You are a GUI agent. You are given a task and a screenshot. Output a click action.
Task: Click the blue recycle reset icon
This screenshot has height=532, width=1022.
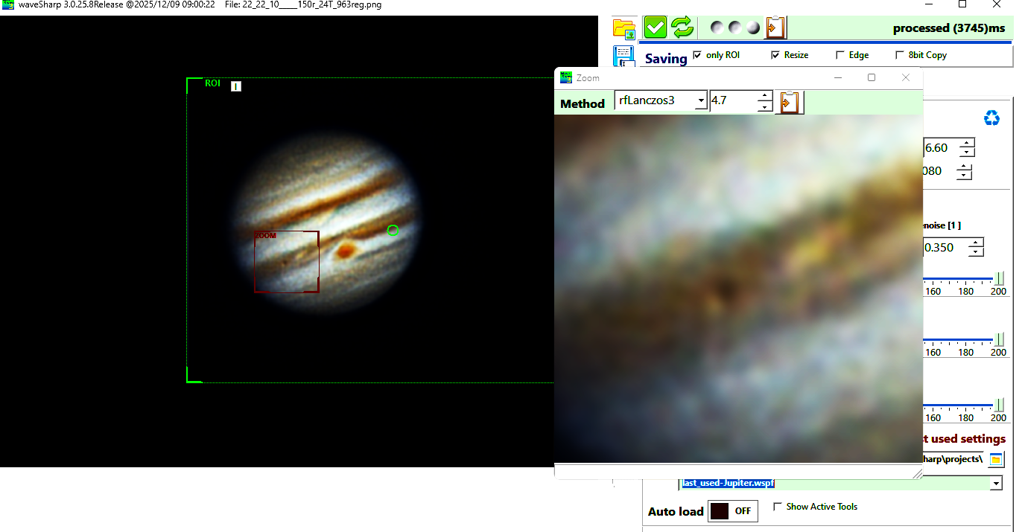pyautogui.click(x=991, y=118)
